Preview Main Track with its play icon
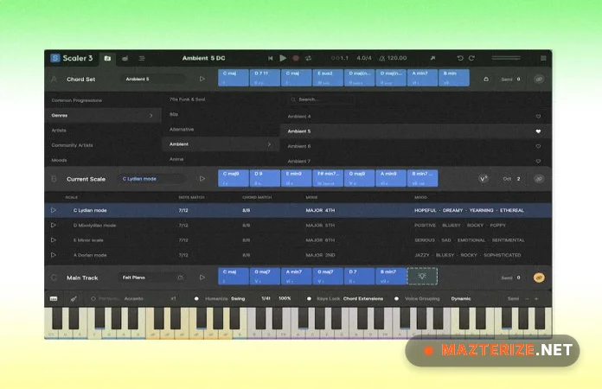 click(202, 277)
